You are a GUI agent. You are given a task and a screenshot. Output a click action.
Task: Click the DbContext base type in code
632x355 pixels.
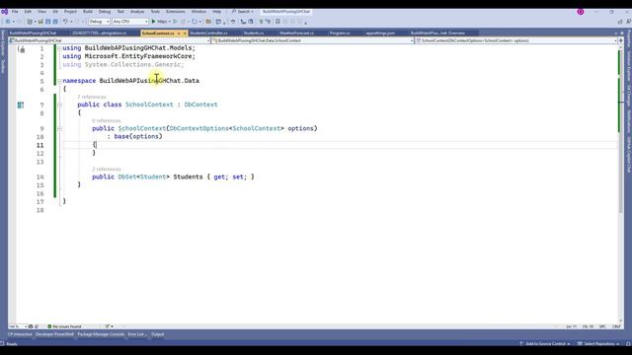click(x=200, y=105)
